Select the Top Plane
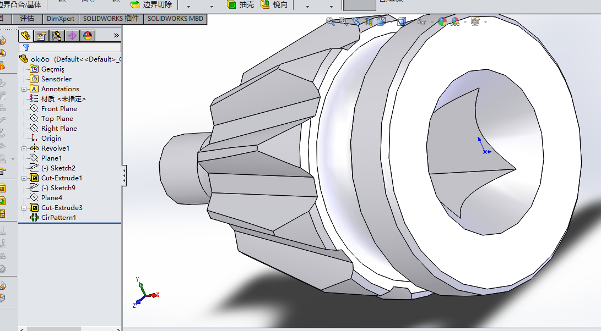The width and height of the screenshot is (601, 331). tap(52, 119)
